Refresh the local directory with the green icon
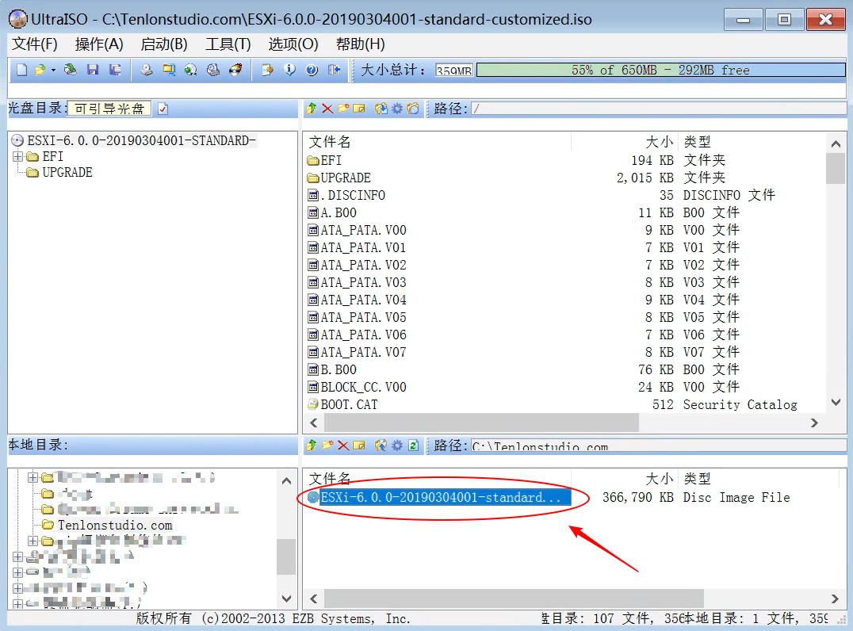 click(x=413, y=446)
